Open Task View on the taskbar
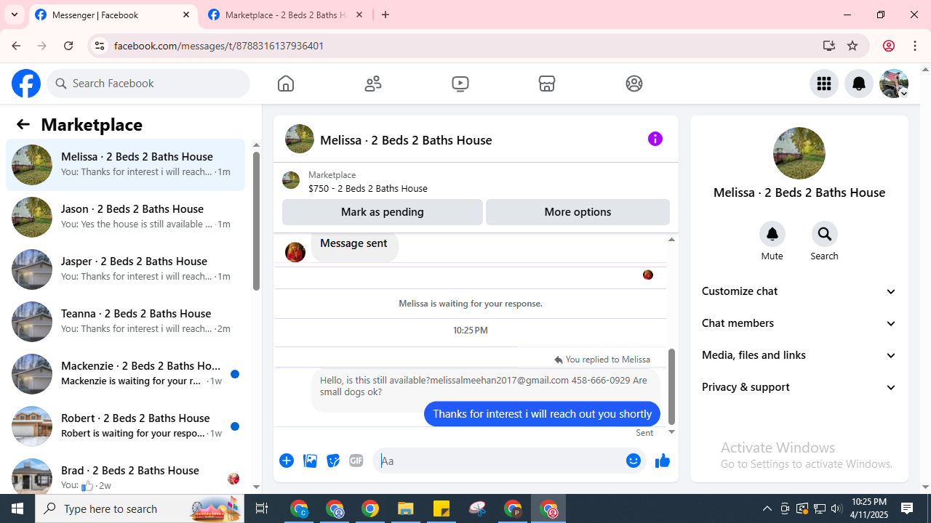This screenshot has height=523, width=931. click(x=262, y=508)
